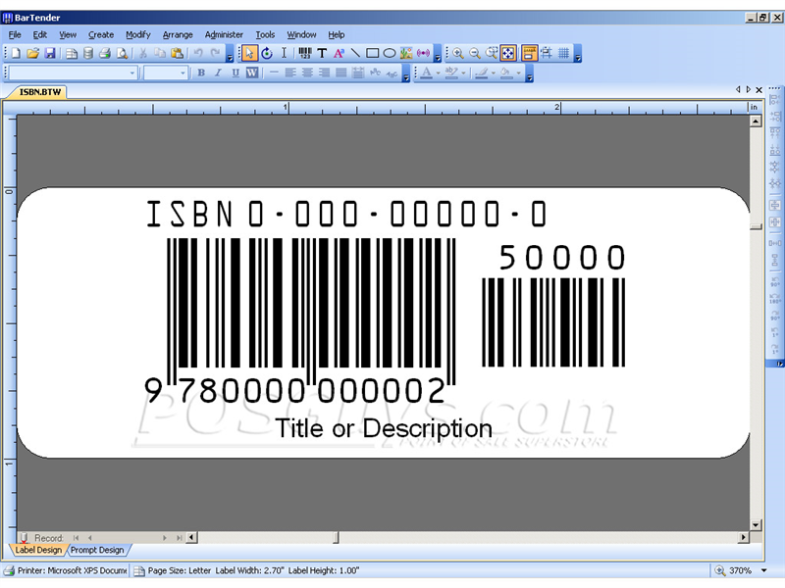Toggle Bold formatting
Viewport: 785px width, 588px height.
point(201,73)
